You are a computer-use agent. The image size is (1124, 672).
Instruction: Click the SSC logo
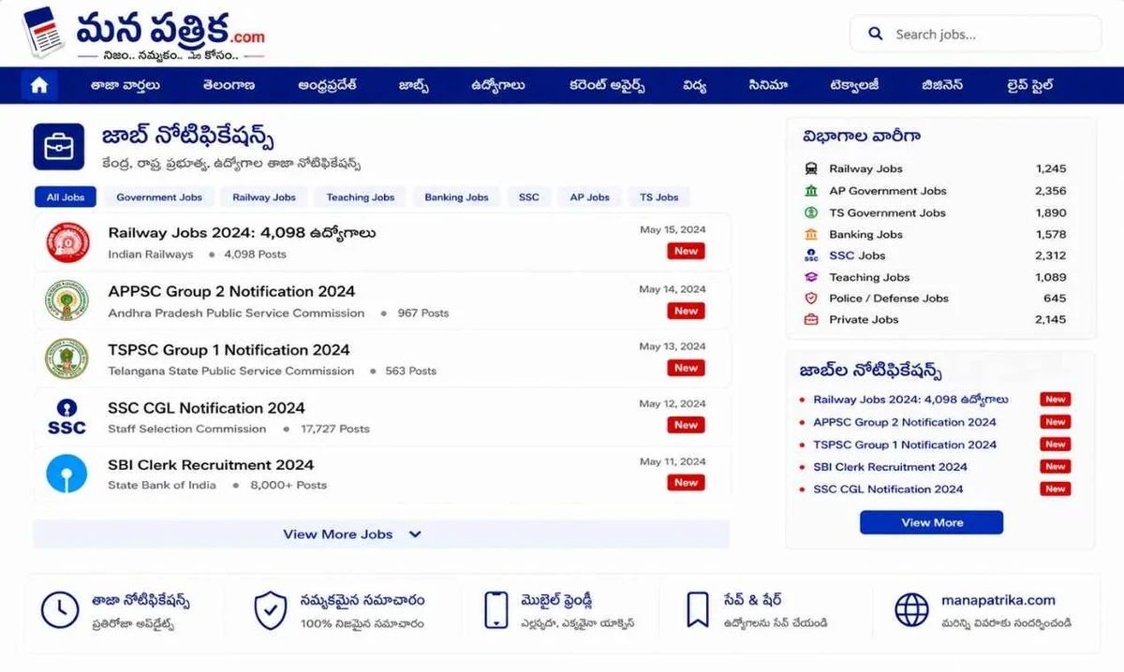click(x=67, y=417)
